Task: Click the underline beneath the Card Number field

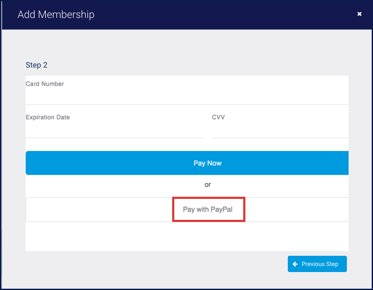Action: [x=187, y=104]
